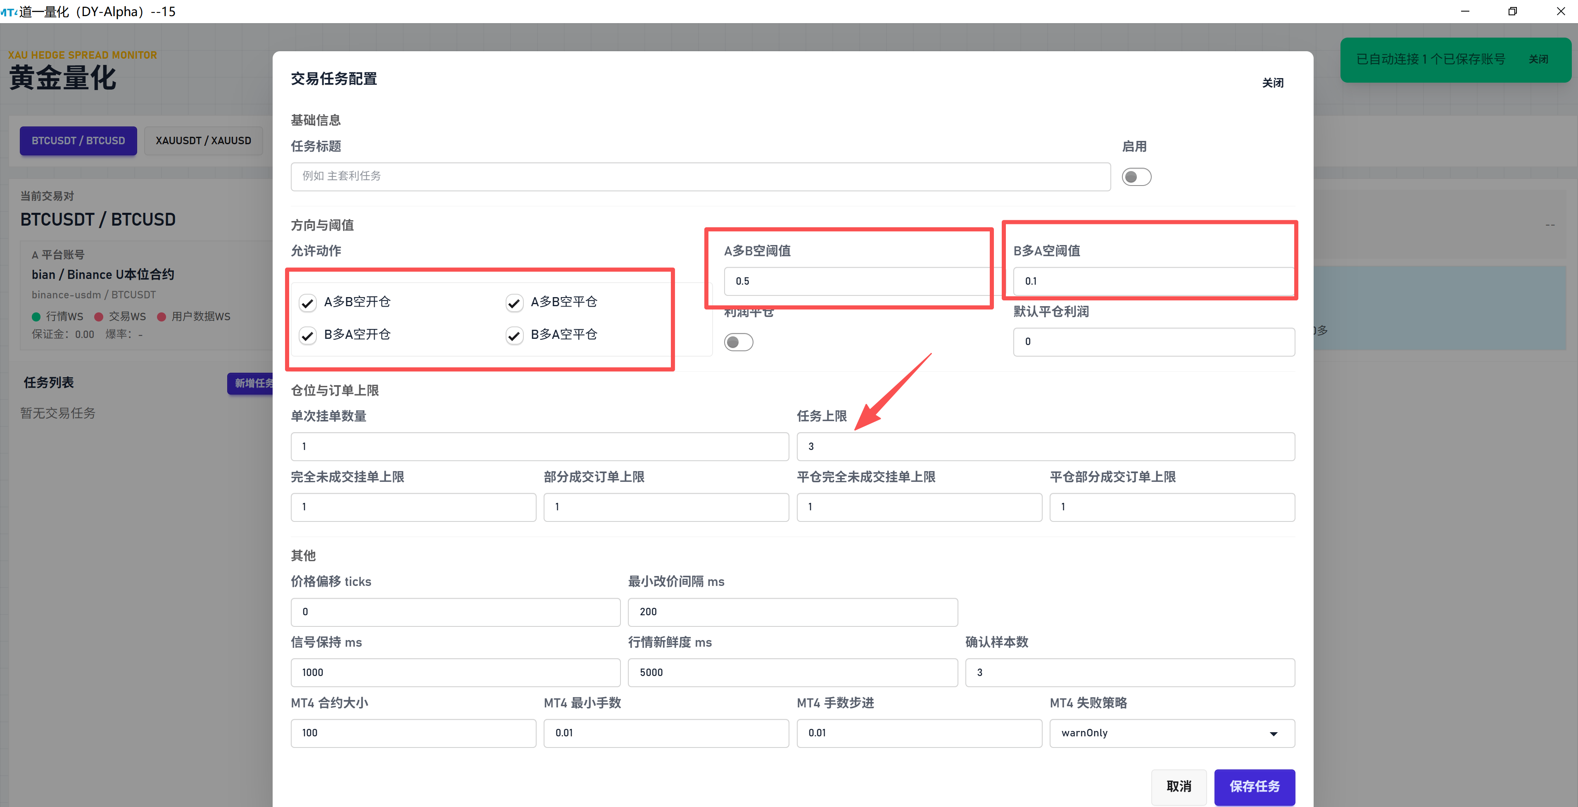The image size is (1578, 807).
Task: Click the green 行情WS status dot
Action: 36,317
